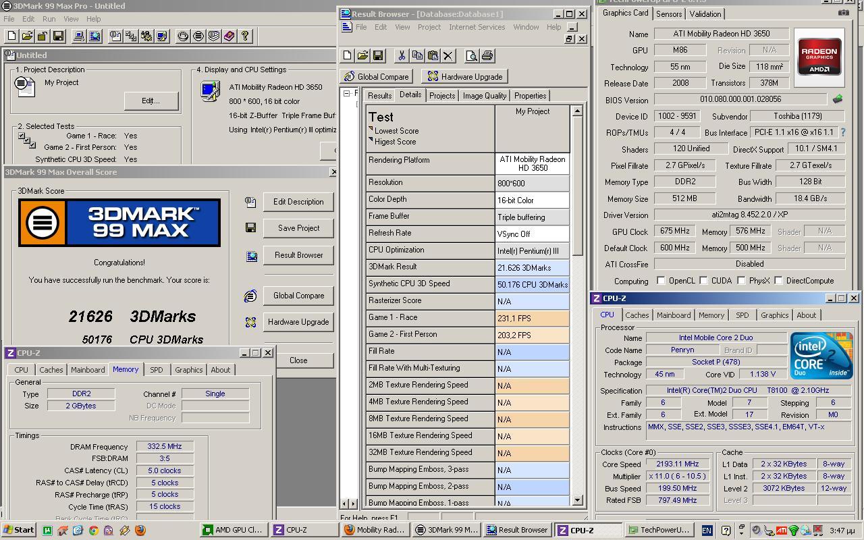Click the Firefox icon in quick launch bar

140,531
